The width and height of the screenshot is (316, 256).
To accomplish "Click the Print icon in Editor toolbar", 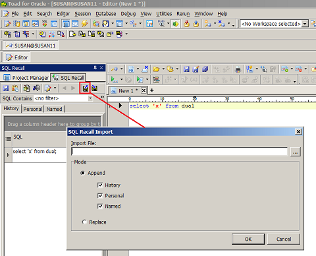I will 238,69.
